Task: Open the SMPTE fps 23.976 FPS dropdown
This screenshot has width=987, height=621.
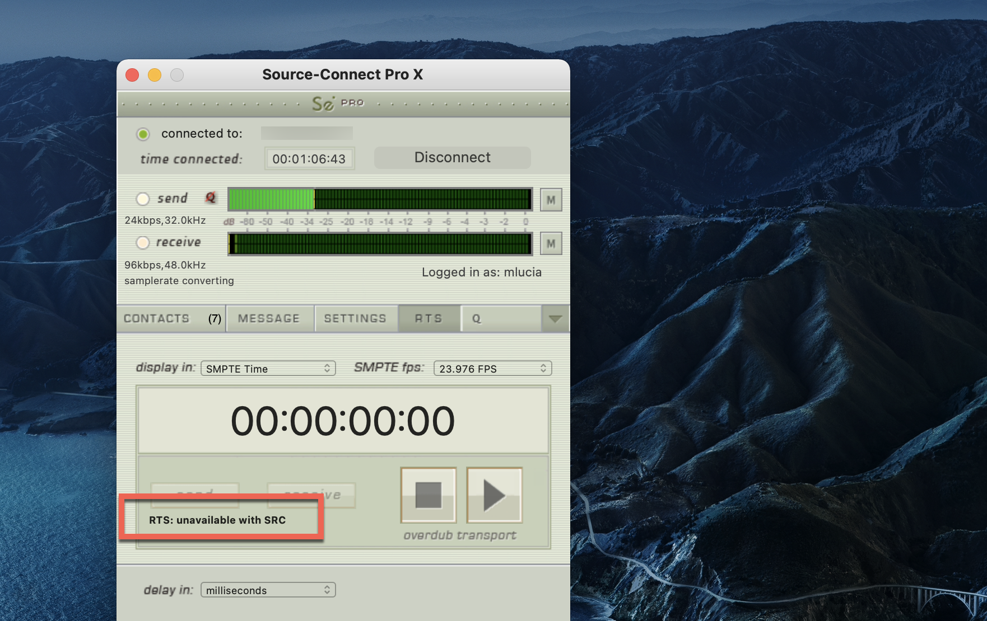Action: tap(492, 369)
